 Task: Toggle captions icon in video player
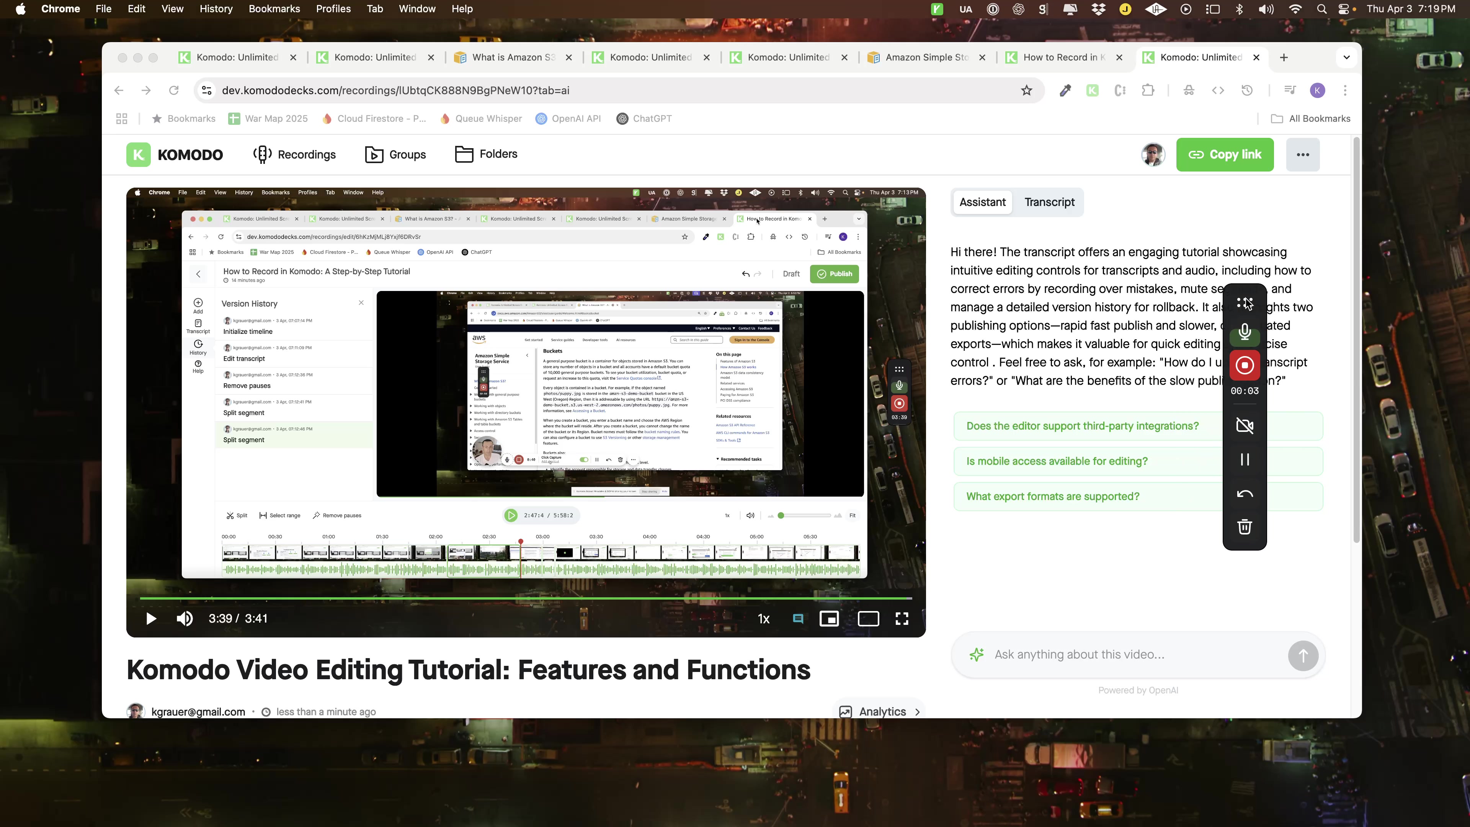tap(798, 619)
